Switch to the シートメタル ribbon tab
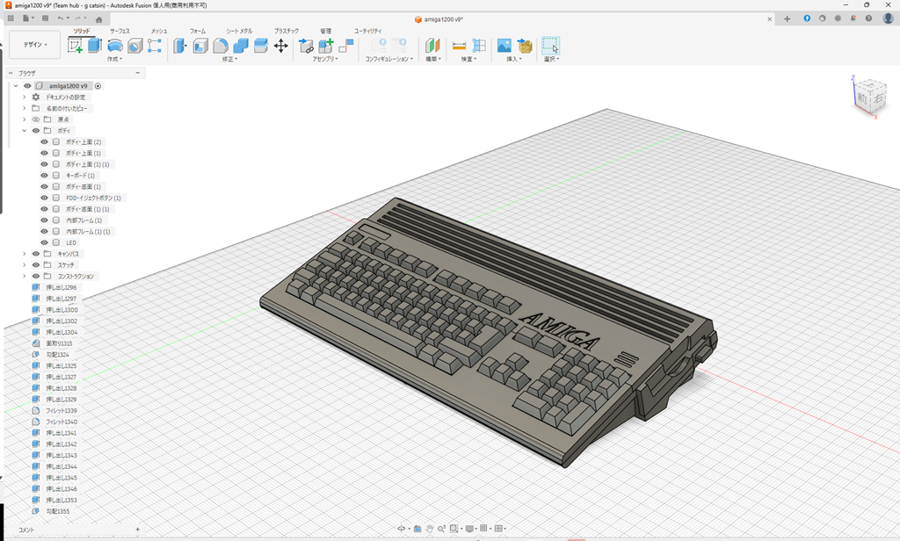This screenshot has width=900, height=541. click(238, 32)
